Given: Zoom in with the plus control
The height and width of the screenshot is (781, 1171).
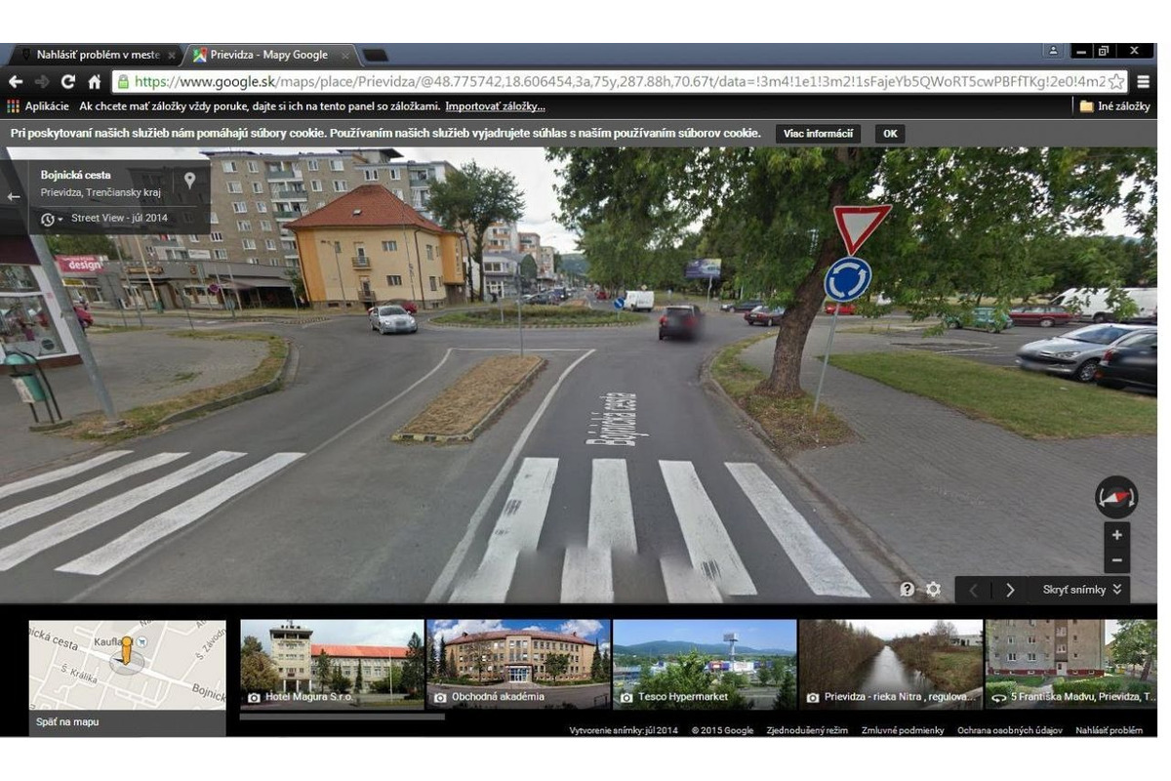Looking at the screenshot, I should tap(1115, 535).
